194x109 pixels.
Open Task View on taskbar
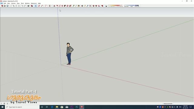pos(47,107)
